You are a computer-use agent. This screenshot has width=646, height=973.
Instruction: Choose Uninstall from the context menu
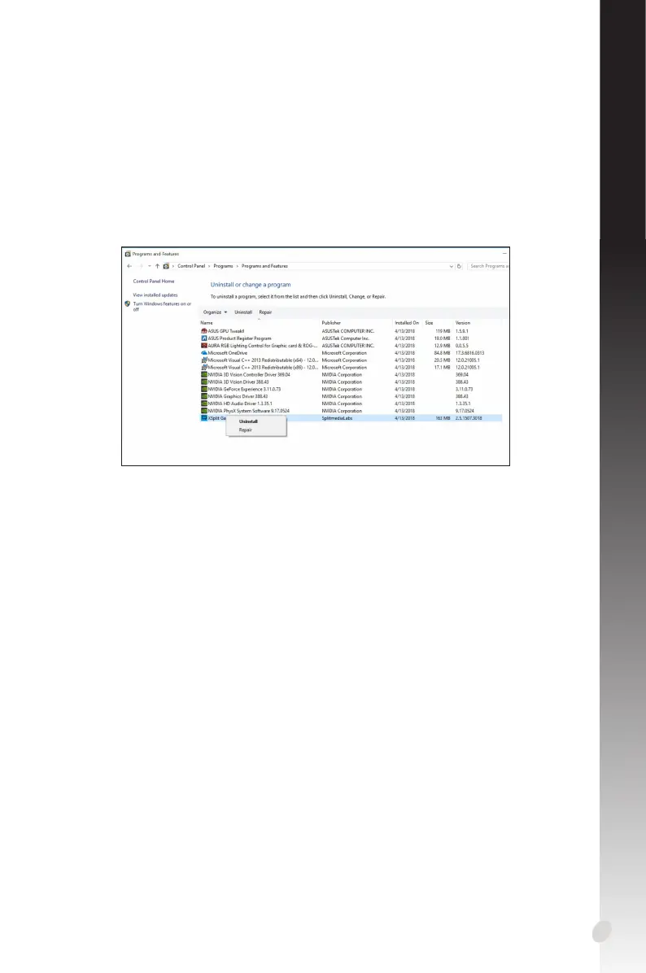click(x=248, y=421)
